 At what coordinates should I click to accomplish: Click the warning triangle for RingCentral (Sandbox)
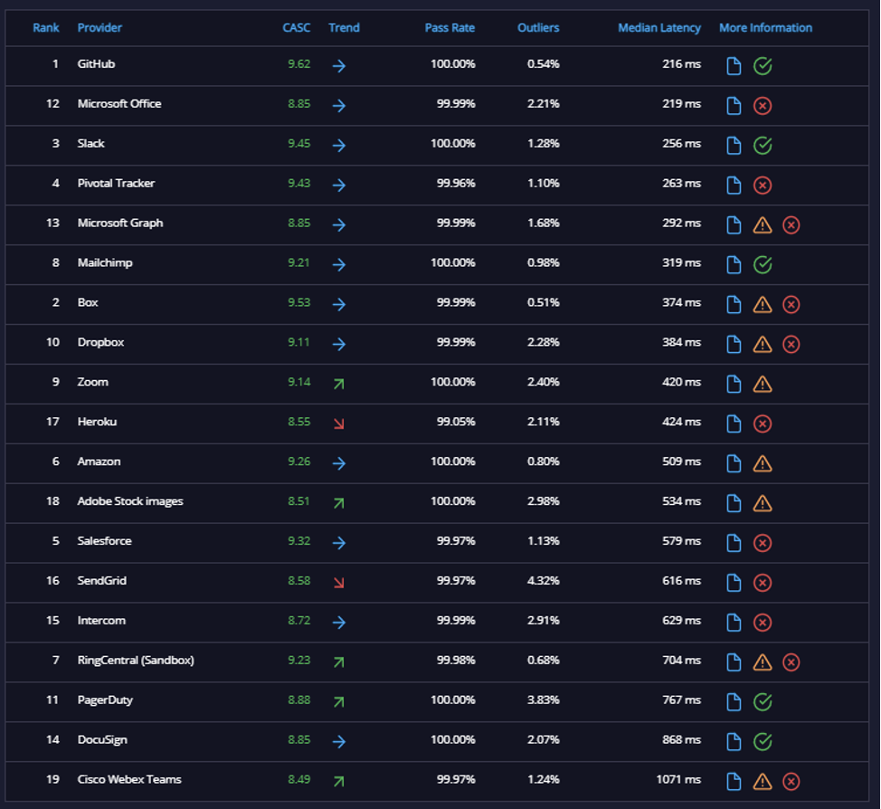(x=763, y=662)
